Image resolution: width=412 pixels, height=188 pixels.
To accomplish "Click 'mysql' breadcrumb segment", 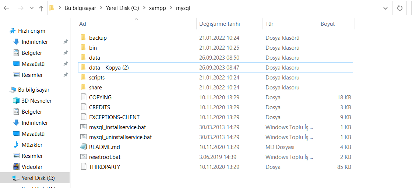I will pyautogui.click(x=183, y=8).
